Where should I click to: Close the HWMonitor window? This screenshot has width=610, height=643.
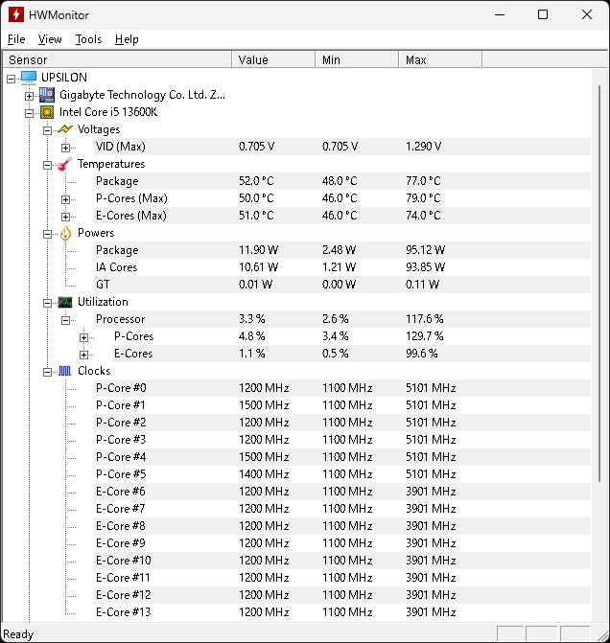tap(587, 14)
